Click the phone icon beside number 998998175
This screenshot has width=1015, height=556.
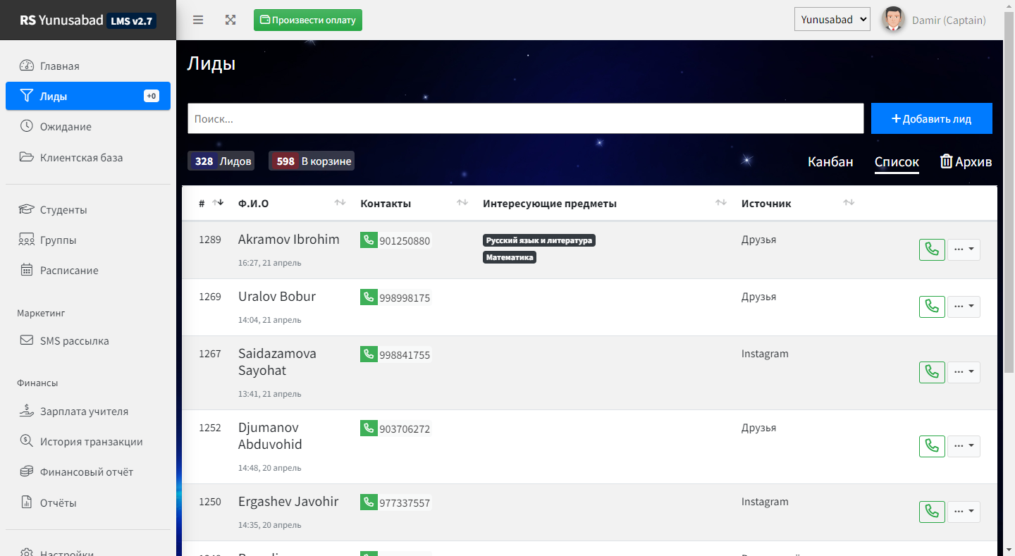[369, 297]
